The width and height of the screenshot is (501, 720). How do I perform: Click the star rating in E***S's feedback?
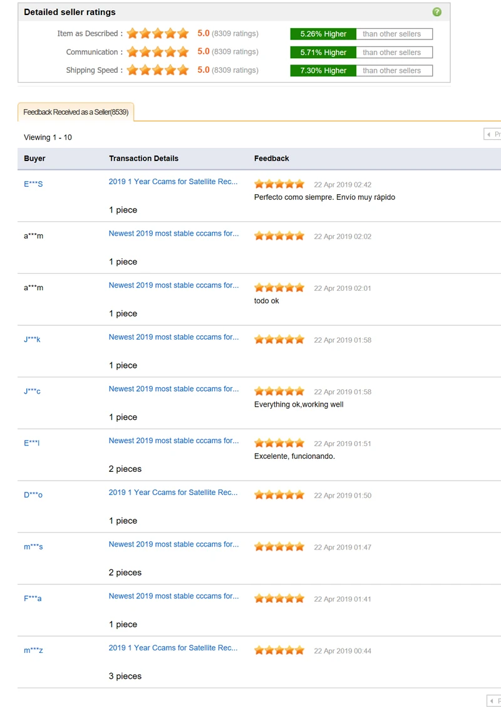point(279,184)
